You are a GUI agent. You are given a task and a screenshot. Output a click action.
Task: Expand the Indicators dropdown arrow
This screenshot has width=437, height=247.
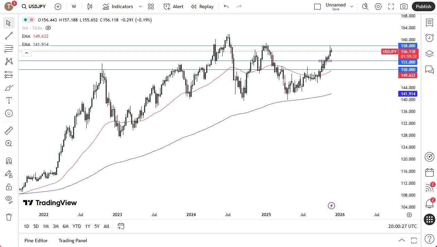140,6
